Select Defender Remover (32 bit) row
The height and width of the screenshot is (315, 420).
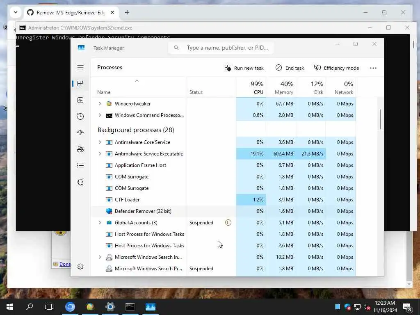click(223, 211)
